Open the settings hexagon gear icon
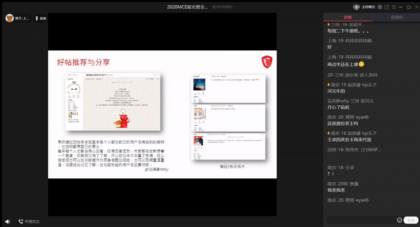420x227 pixels. pos(380,7)
